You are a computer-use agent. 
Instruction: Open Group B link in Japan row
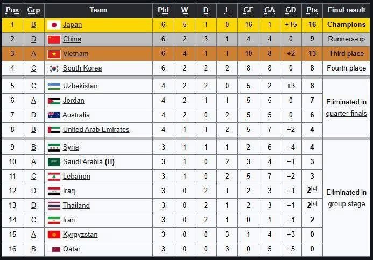coord(34,25)
